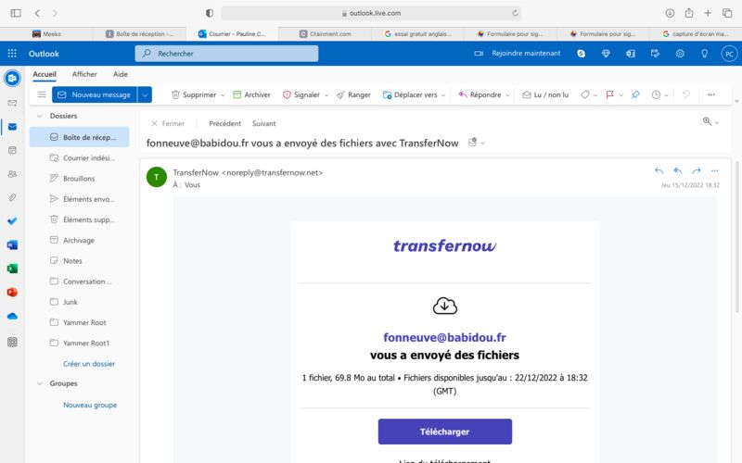This screenshot has height=463, width=742.
Task: Switch to Ctainment.com browser tab
Action: click(x=326, y=34)
